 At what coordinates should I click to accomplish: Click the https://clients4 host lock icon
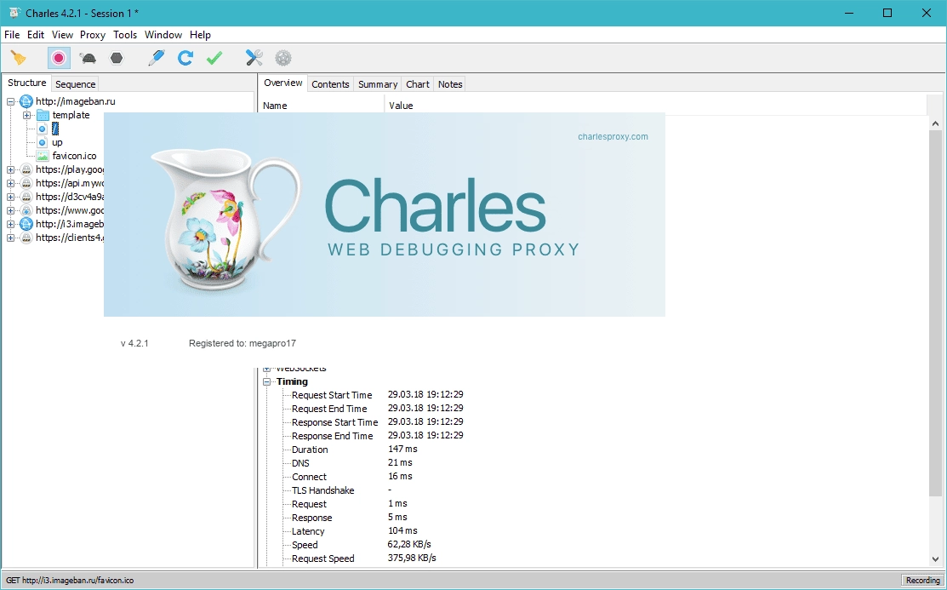click(26, 238)
